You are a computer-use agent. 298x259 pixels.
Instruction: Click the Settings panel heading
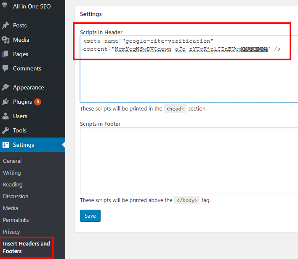(x=91, y=14)
